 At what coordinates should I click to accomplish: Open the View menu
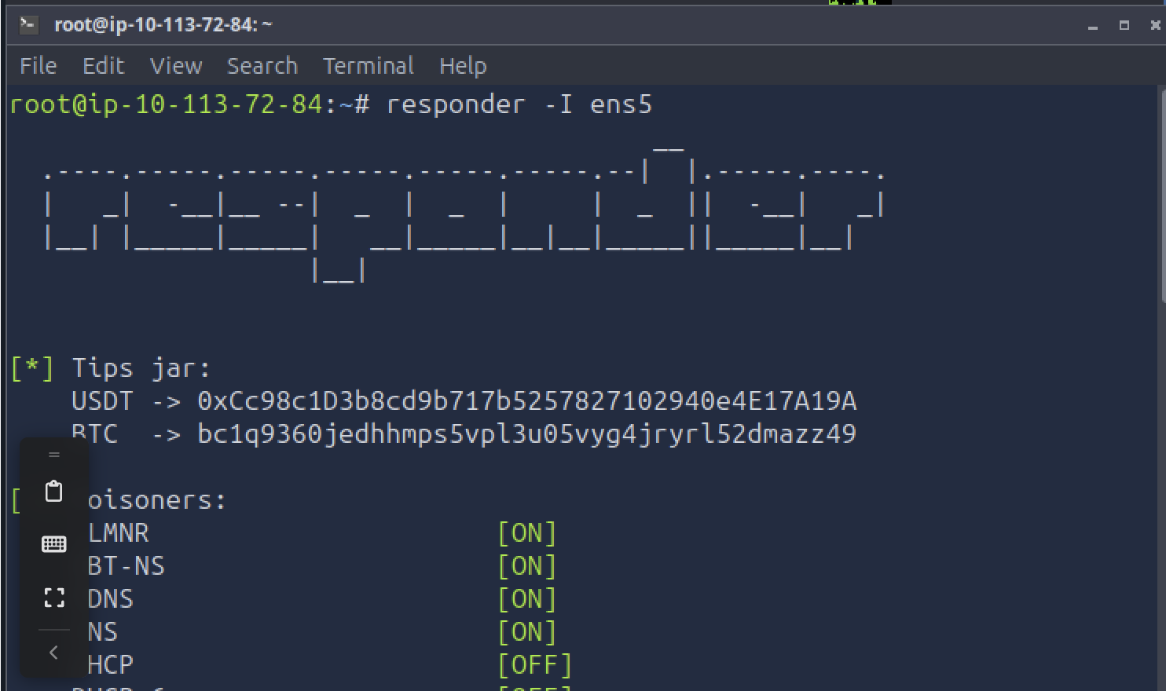pos(176,66)
